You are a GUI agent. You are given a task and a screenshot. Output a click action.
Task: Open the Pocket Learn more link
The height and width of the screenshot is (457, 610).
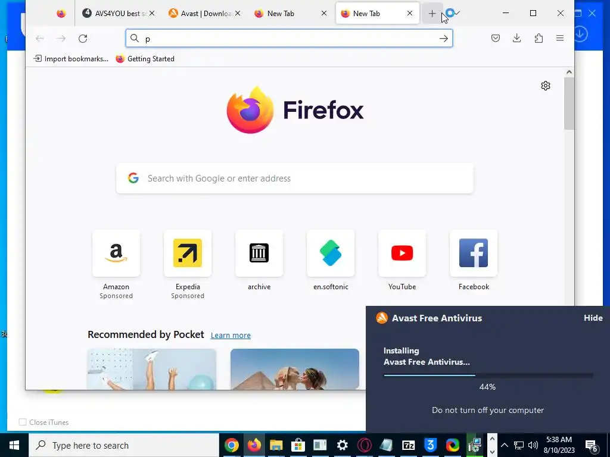(x=231, y=336)
